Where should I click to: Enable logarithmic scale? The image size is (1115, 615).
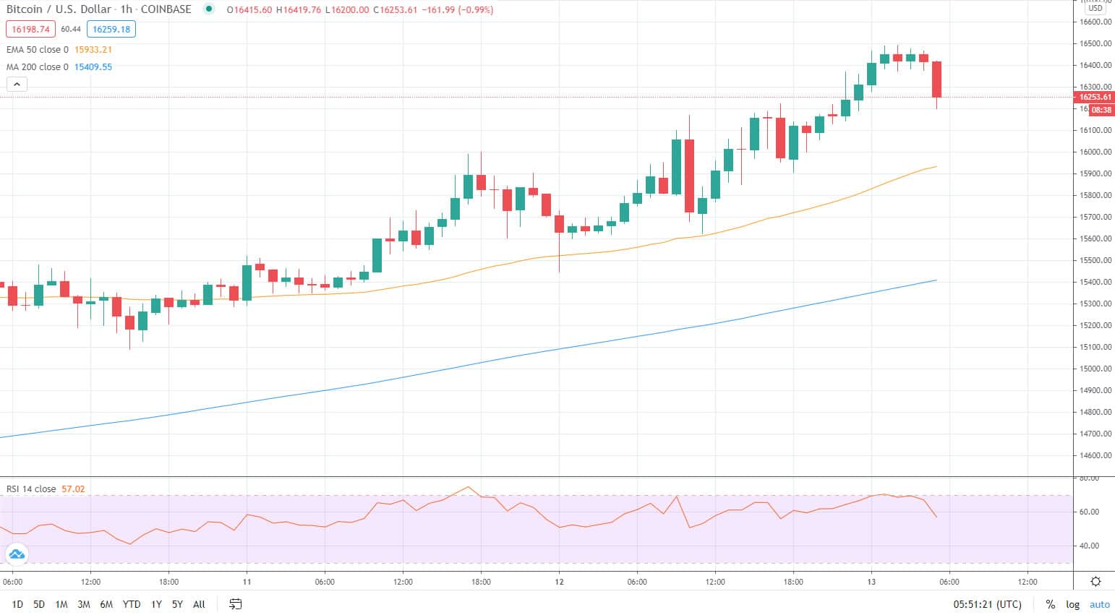[1072, 604]
